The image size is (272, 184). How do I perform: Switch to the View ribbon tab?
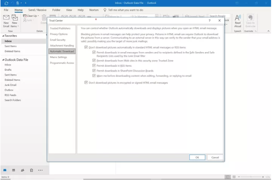pos(69,10)
